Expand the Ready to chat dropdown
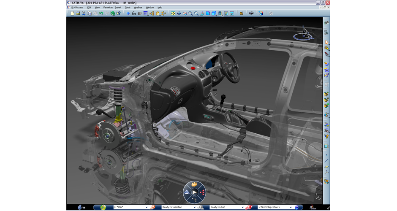 point(242,207)
